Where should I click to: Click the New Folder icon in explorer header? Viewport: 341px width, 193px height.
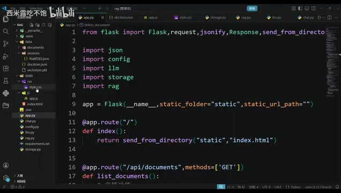coord(38,25)
